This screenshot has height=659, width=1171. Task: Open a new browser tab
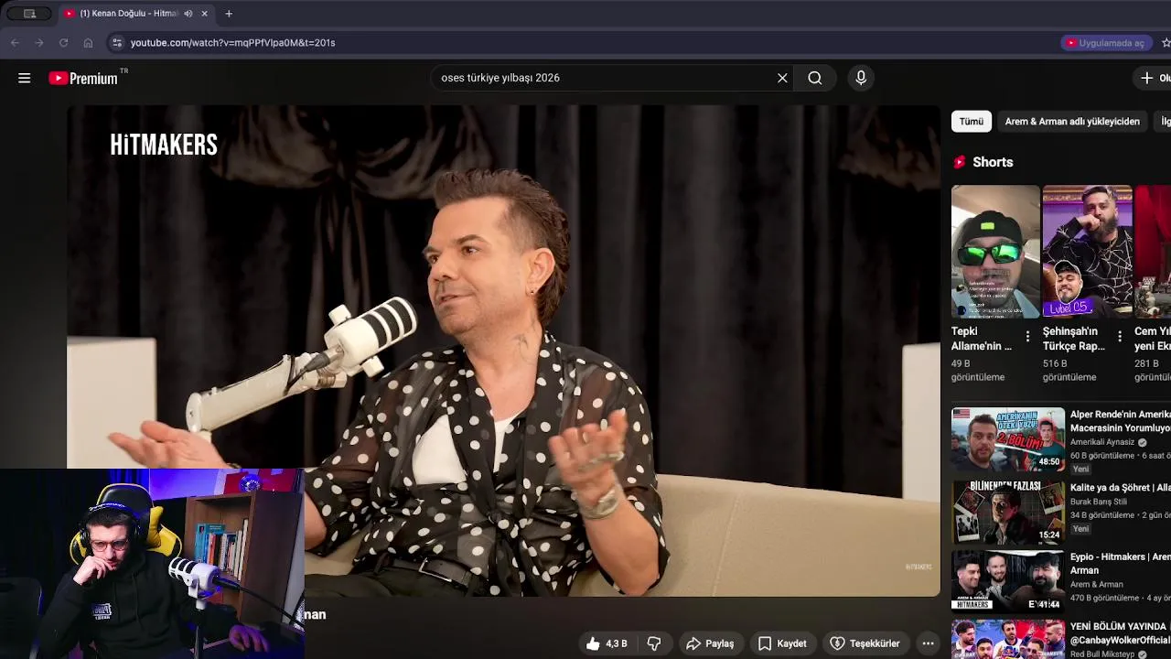point(229,14)
